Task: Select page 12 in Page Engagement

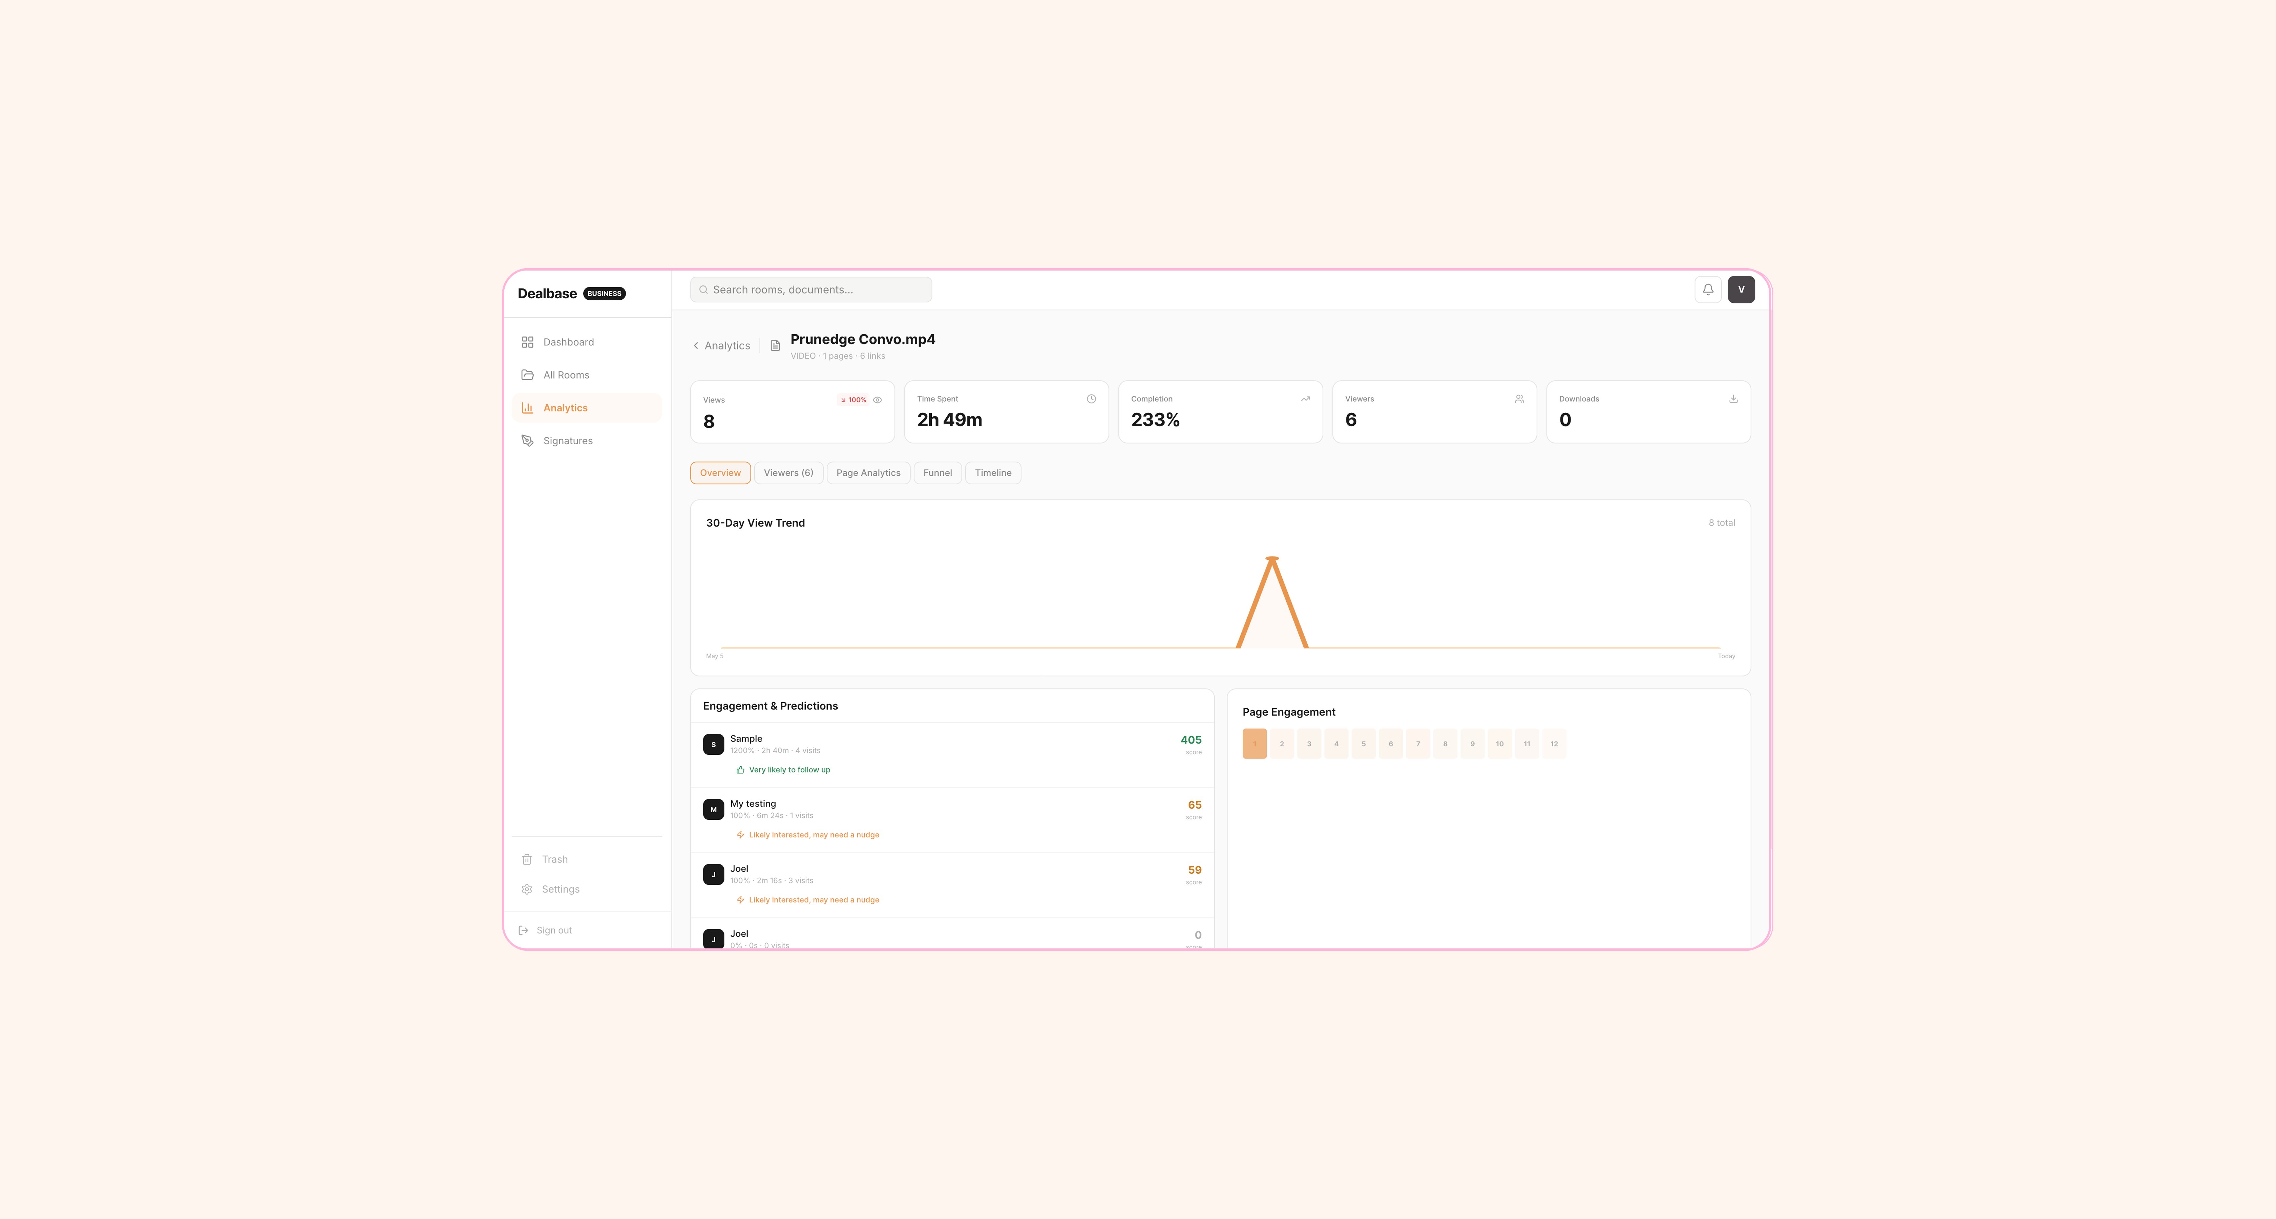Action: pos(1554,744)
